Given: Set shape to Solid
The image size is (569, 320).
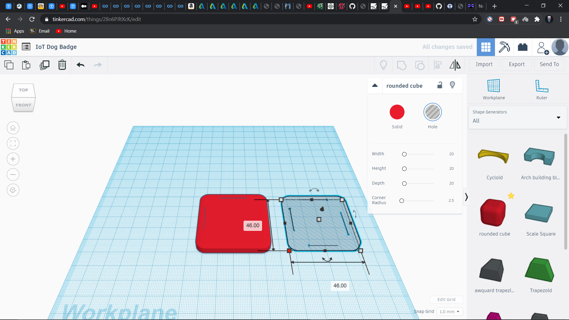Looking at the screenshot, I should (397, 112).
